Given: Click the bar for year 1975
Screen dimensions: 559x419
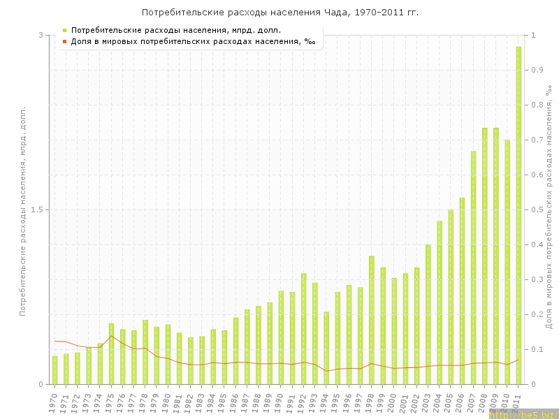Looking at the screenshot, I should pyautogui.click(x=111, y=353).
